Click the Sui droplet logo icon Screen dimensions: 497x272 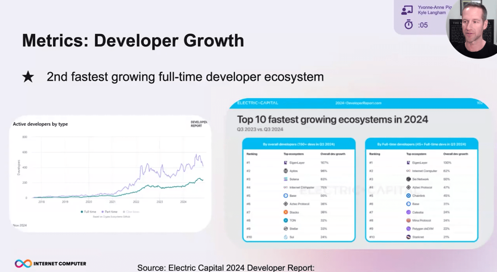[286, 237]
